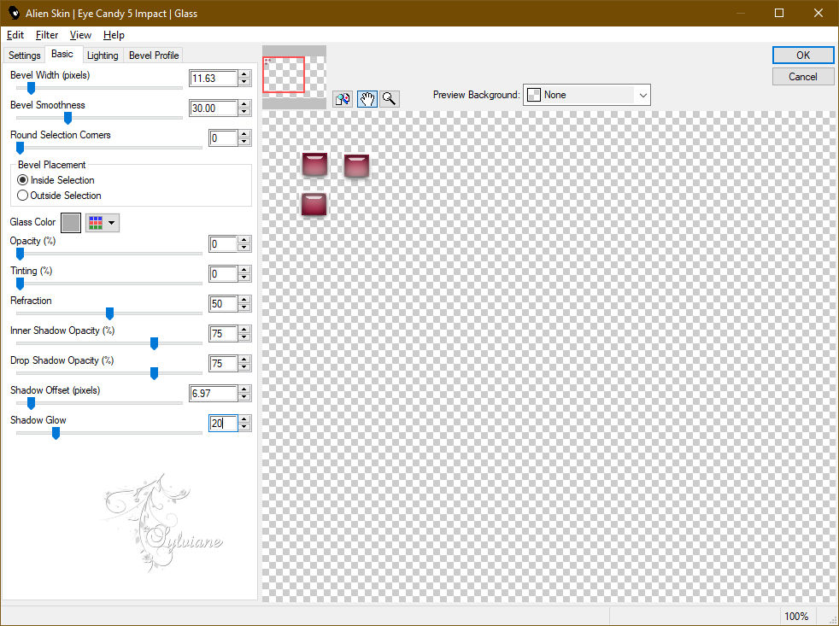
Task: Click the Opacity percent value field
Action: [x=223, y=244]
